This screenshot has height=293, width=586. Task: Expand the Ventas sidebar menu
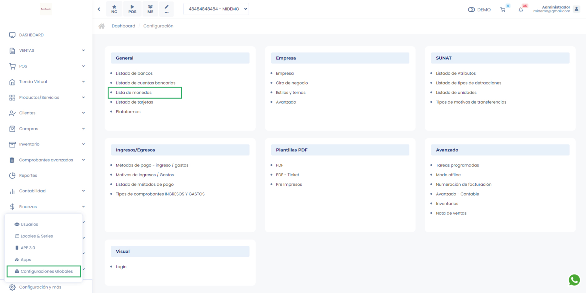click(x=46, y=50)
